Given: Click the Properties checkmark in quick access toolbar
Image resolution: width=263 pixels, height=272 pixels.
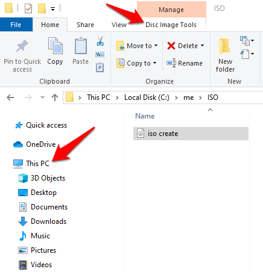Looking at the screenshot, I should [28, 8].
